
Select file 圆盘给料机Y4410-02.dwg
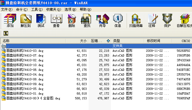click(25, 60)
